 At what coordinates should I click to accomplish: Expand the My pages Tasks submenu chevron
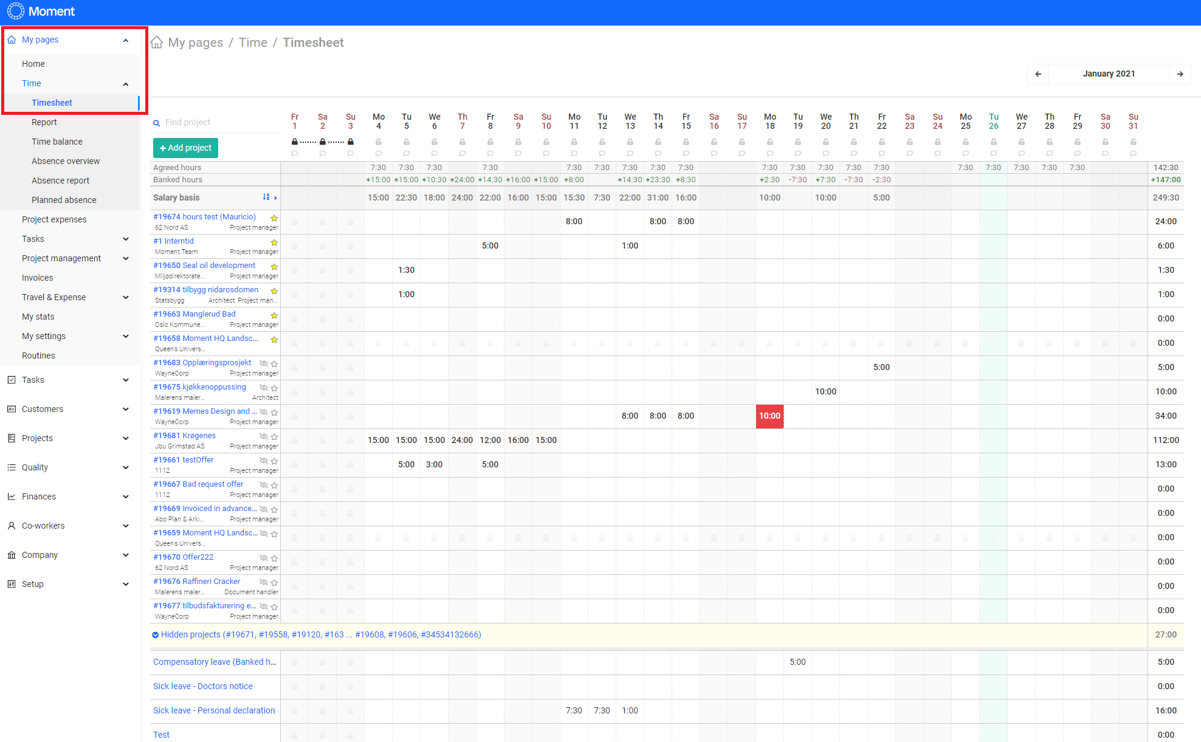pyautogui.click(x=126, y=239)
